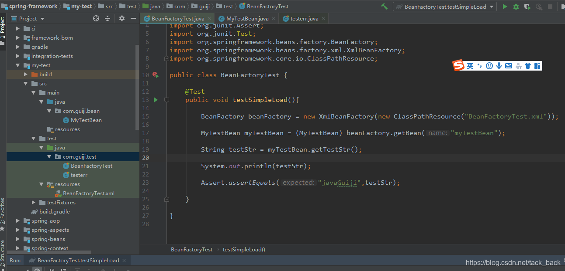Click the Project panel horizontal scrollbar
This screenshot has height=271, width=565.
tap(49, 252)
